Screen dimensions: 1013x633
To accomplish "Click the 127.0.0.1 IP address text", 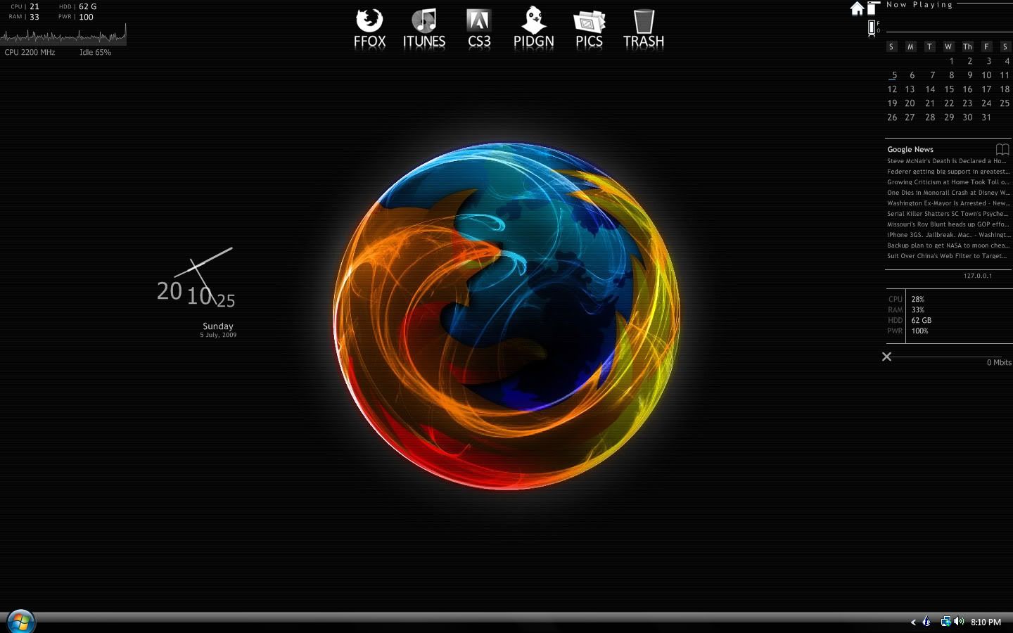I will [978, 276].
